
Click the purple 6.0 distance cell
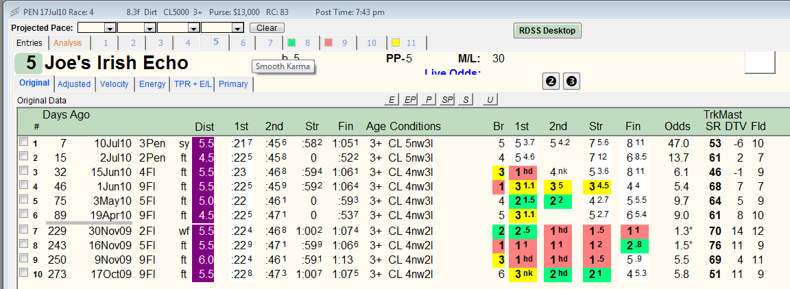coord(203,260)
